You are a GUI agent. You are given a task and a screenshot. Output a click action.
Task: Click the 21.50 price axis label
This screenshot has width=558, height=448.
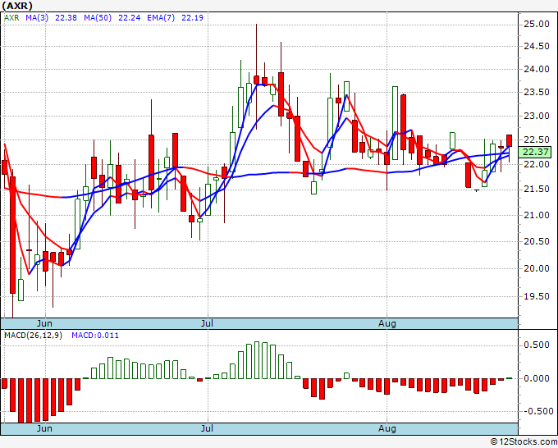tap(537, 190)
